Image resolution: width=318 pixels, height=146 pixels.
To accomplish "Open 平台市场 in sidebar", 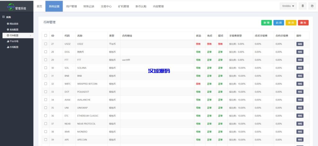I will (14, 41).
